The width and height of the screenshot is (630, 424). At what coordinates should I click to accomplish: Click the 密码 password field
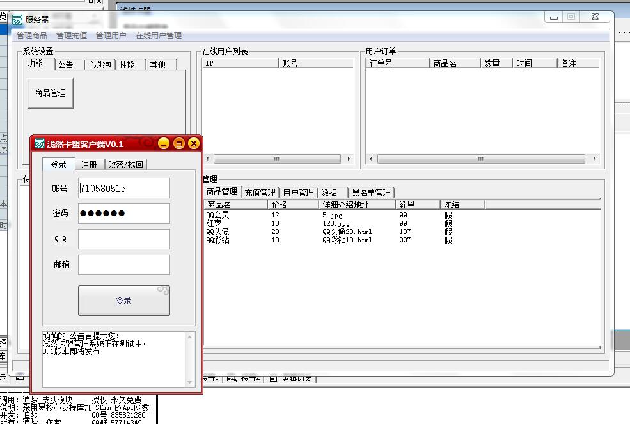[123, 214]
